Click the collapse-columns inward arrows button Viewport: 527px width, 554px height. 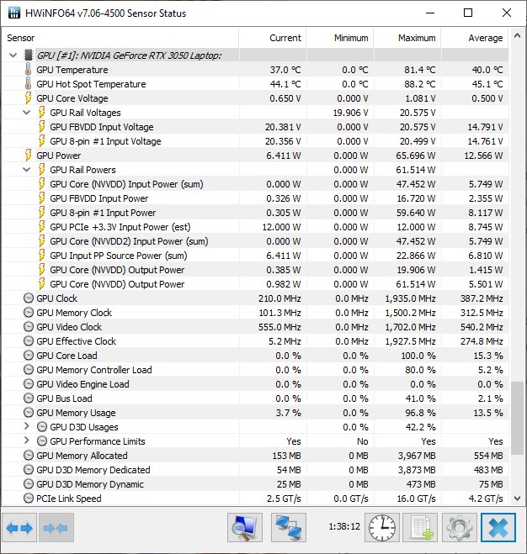pyautogui.click(x=56, y=528)
